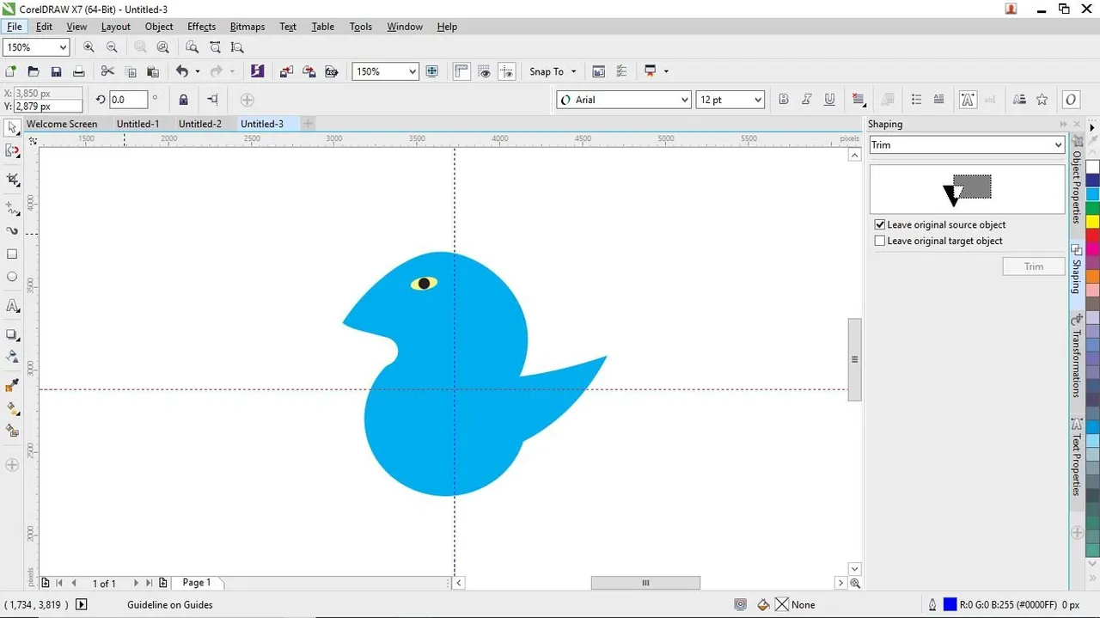This screenshot has height=618, width=1100.
Task: Toggle the Show Grid button
Action: (485, 71)
